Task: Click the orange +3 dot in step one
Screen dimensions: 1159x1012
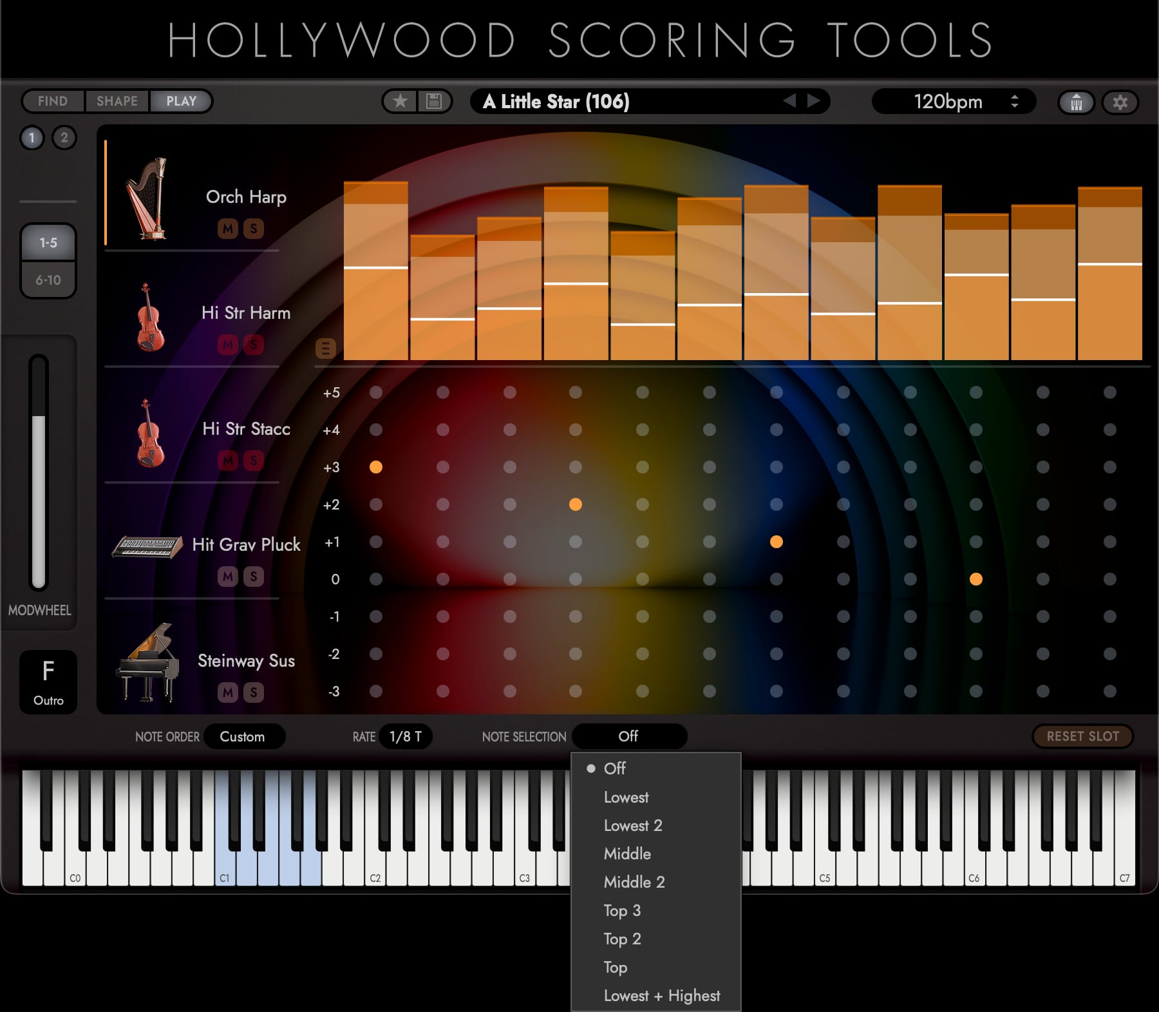Action: (376, 467)
